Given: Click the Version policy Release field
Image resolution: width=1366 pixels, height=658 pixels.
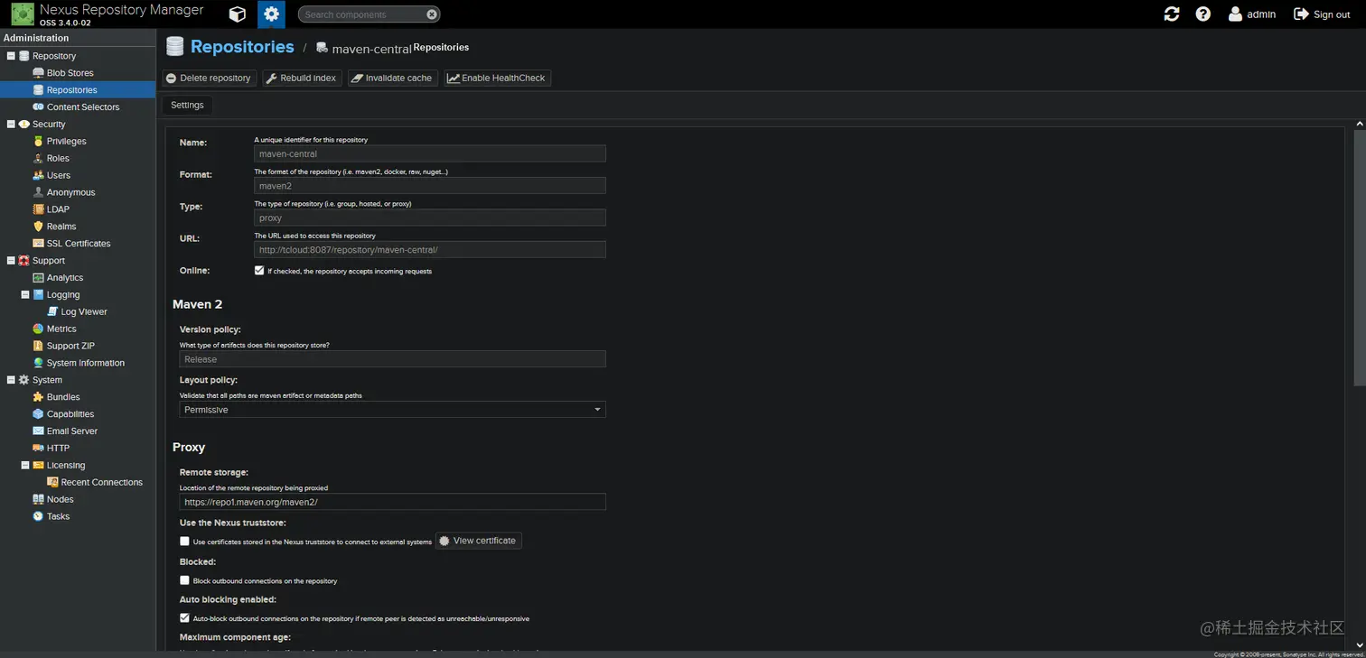Looking at the screenshot, I should 392,359.
